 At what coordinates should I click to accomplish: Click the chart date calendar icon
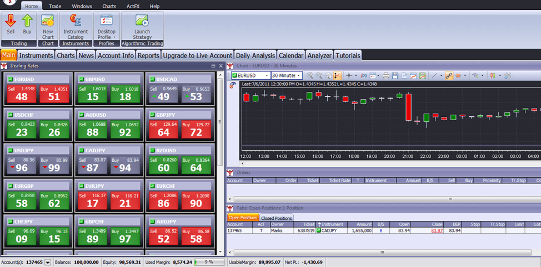pyautogui.click(x=373, y=76)
